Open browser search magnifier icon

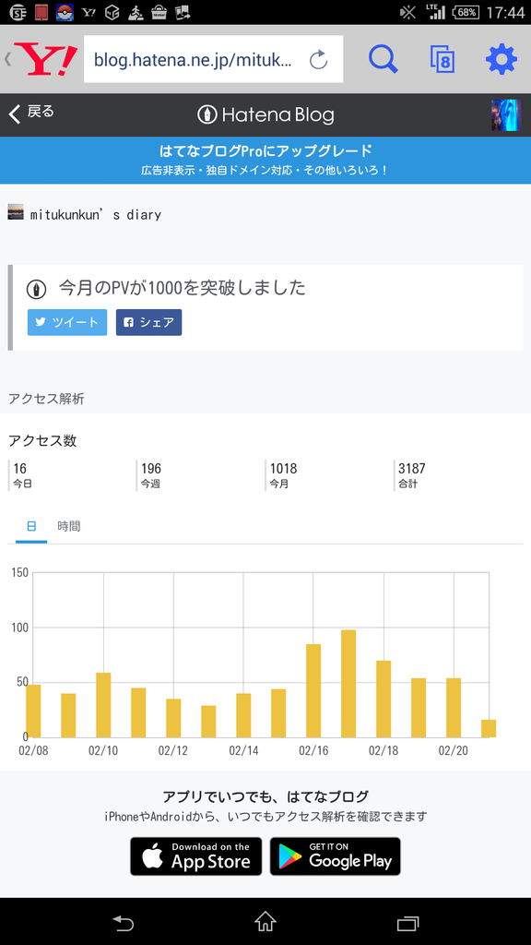point(383,59)
